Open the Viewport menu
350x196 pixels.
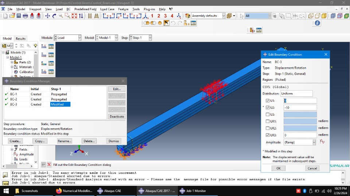tap(35, 9)
